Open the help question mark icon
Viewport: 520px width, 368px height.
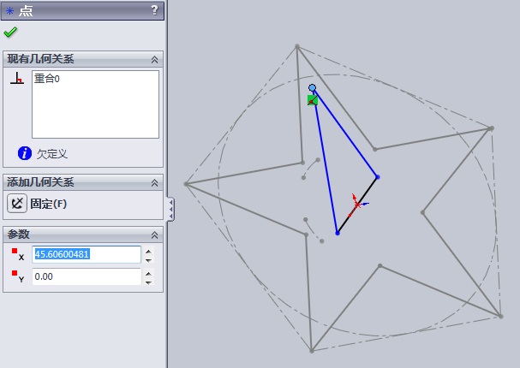154,10
